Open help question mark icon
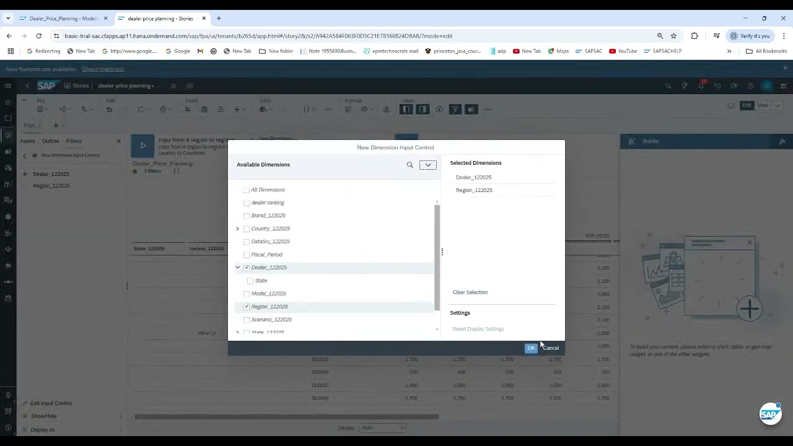793x446 pixels. point(750,86)
